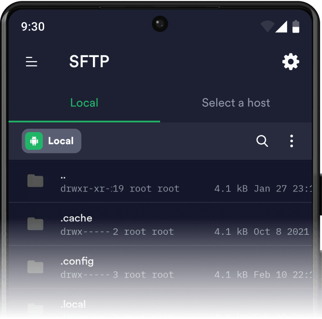The height and width of the screenshot is (319, 322).
Task: Tap the 9:30 clock
Action: point(33,27)
